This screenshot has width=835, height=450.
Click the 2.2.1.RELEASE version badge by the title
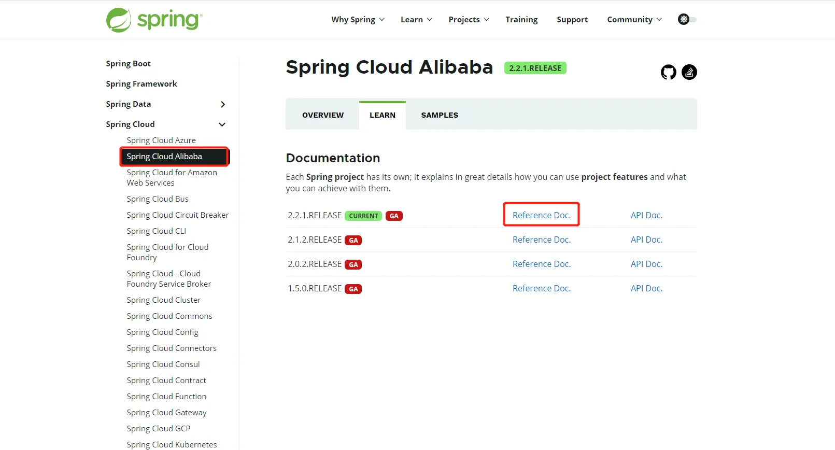click(x=535, y=68)
